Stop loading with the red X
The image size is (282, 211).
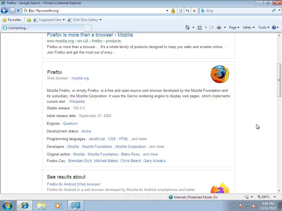point(194,11)
